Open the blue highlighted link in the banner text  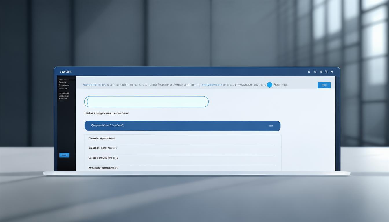click(212, 85)
